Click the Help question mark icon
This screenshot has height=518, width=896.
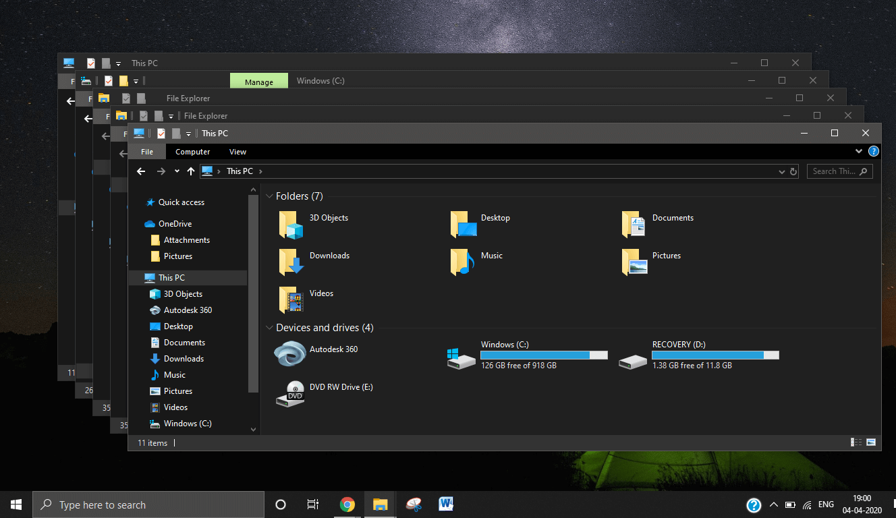874,152
